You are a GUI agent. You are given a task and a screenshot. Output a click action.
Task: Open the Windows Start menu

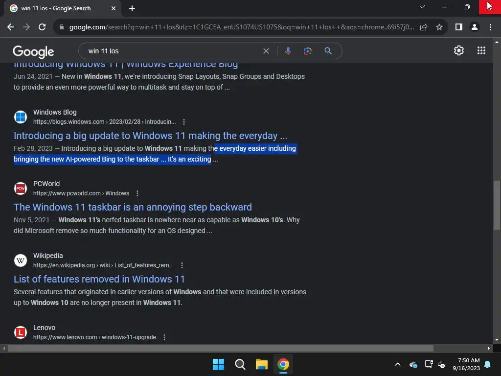tap(219, 364)
